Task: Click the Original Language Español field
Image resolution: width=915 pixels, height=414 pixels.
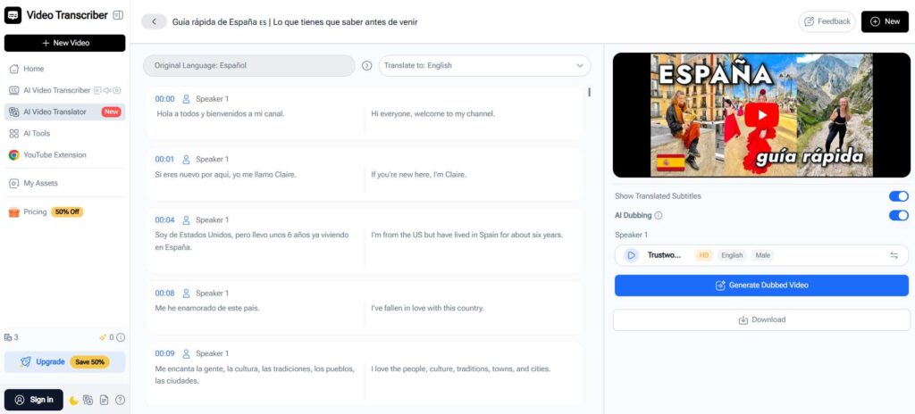Action: coord(249,66)
